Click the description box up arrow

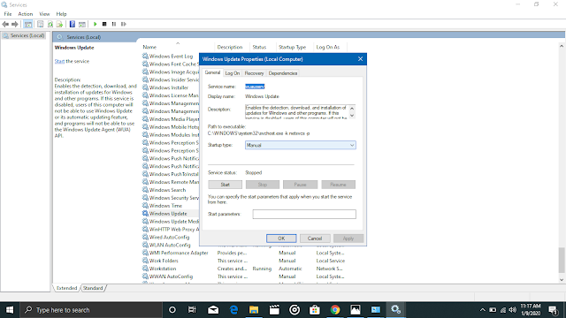(352, 108)
